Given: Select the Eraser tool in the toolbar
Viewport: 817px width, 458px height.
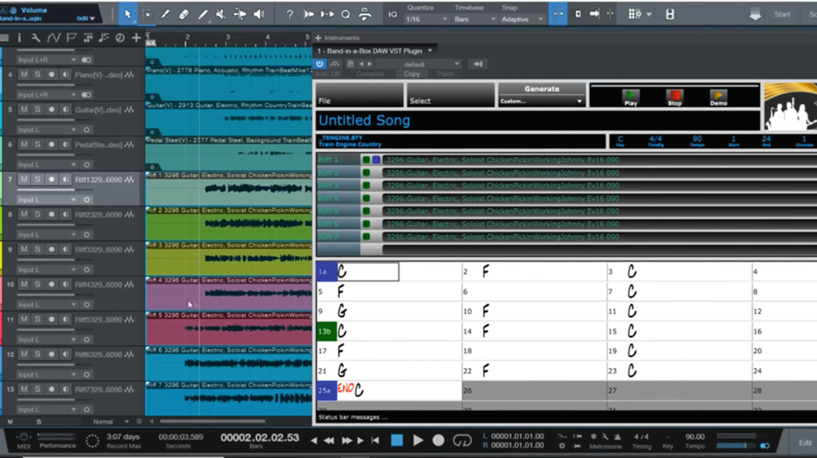Looking at the screenshot, I should [184, 14].
